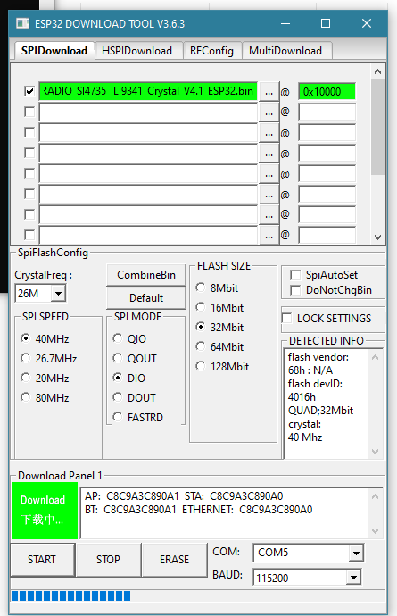The width and height of the screenshot is (397, 616).
Task: Click the STOP button
Action: (x=108, y=560)
